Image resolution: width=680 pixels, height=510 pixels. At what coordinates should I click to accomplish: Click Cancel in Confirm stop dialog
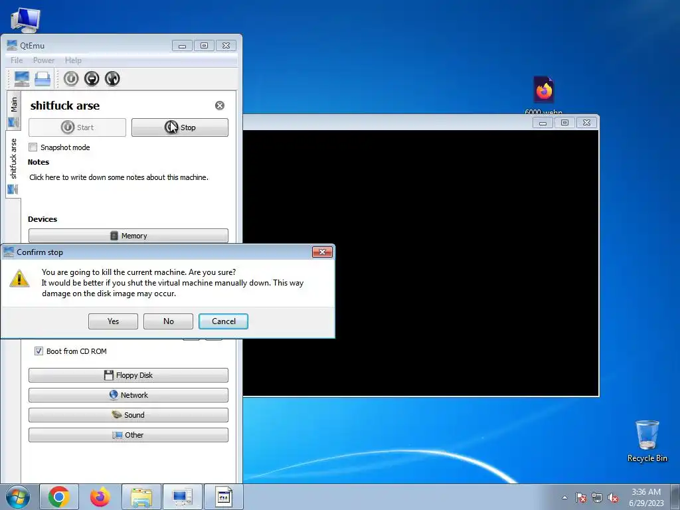click(x=223, y=321)
